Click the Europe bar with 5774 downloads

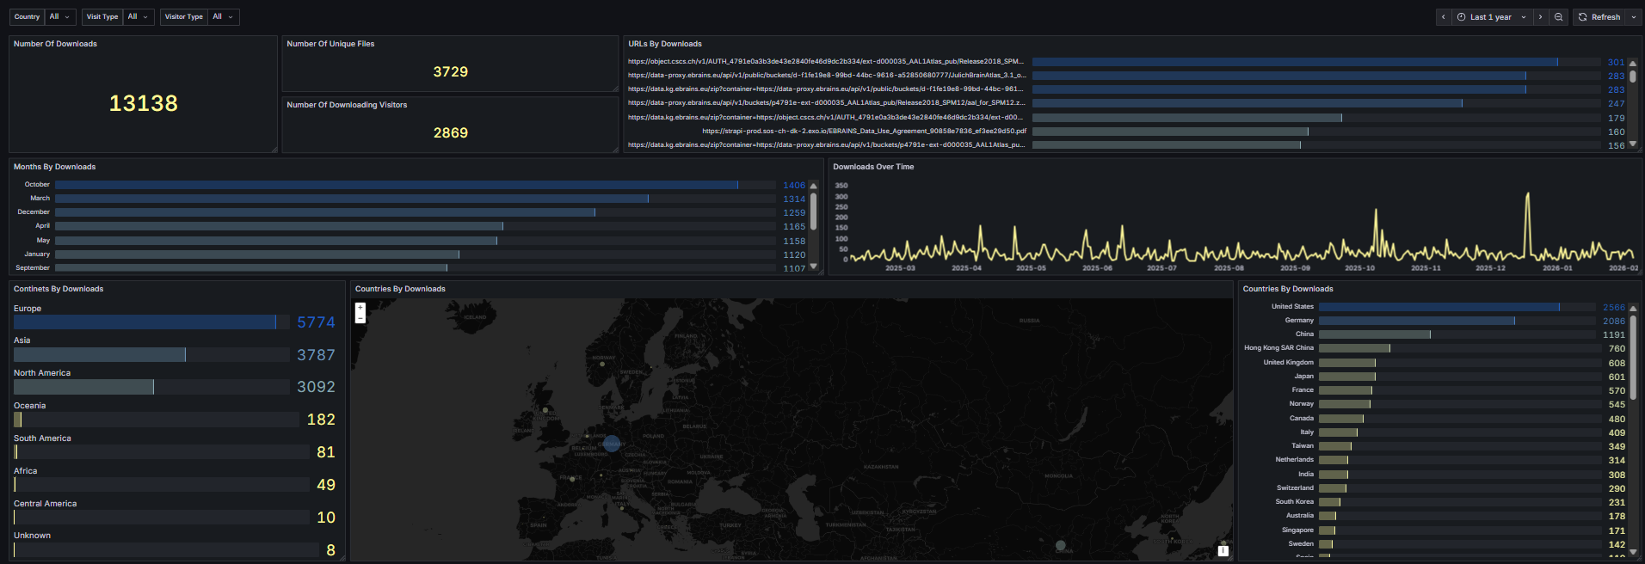coord(151,322)
